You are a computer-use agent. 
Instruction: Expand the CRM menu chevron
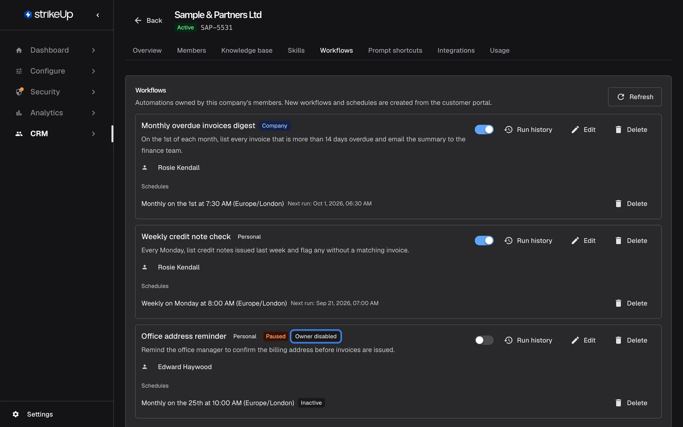pyautogui.click(x=93, y=134)
